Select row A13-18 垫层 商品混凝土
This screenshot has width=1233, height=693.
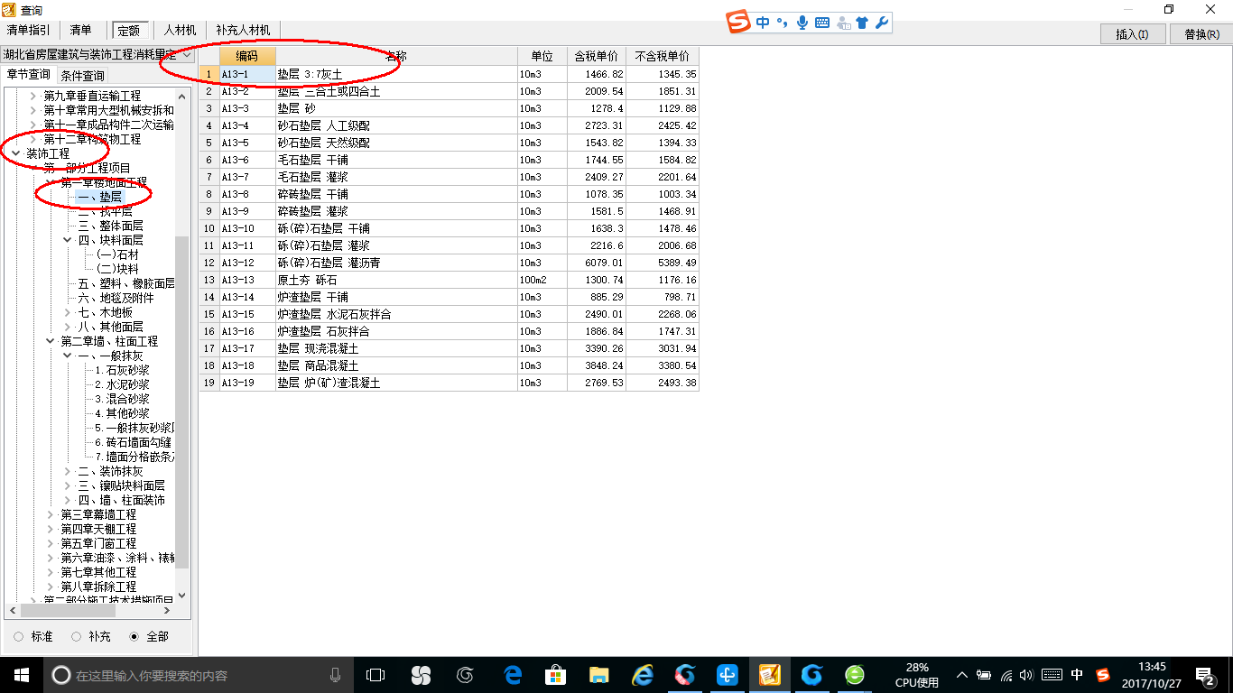450,365
